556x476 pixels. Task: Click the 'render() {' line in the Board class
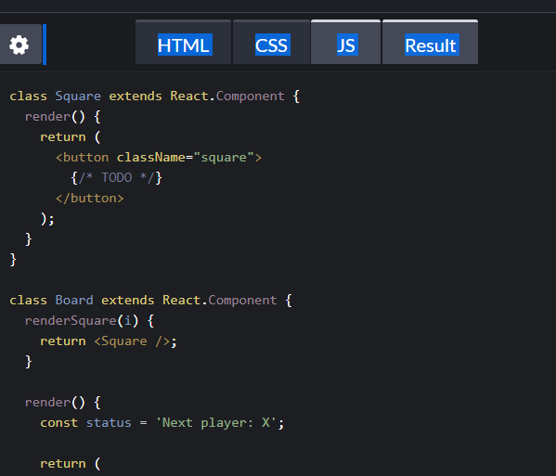pyautogui.click(x=63, y=403)
